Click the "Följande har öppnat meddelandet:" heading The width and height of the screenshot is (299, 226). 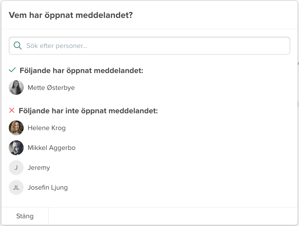[81, 71]
